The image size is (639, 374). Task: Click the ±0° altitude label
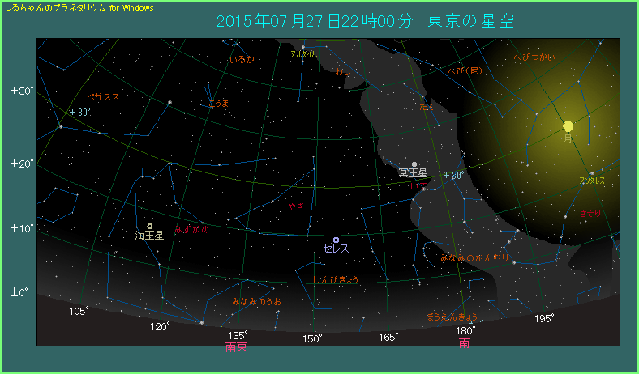tap(21, 291)
